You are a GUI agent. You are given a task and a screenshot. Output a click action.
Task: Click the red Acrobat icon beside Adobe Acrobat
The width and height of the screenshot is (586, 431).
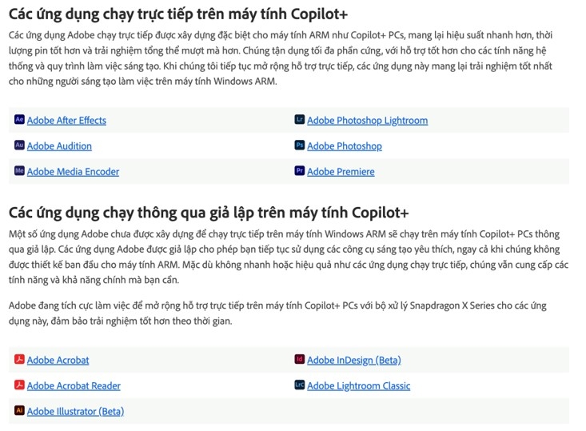(x=19, y=359)
